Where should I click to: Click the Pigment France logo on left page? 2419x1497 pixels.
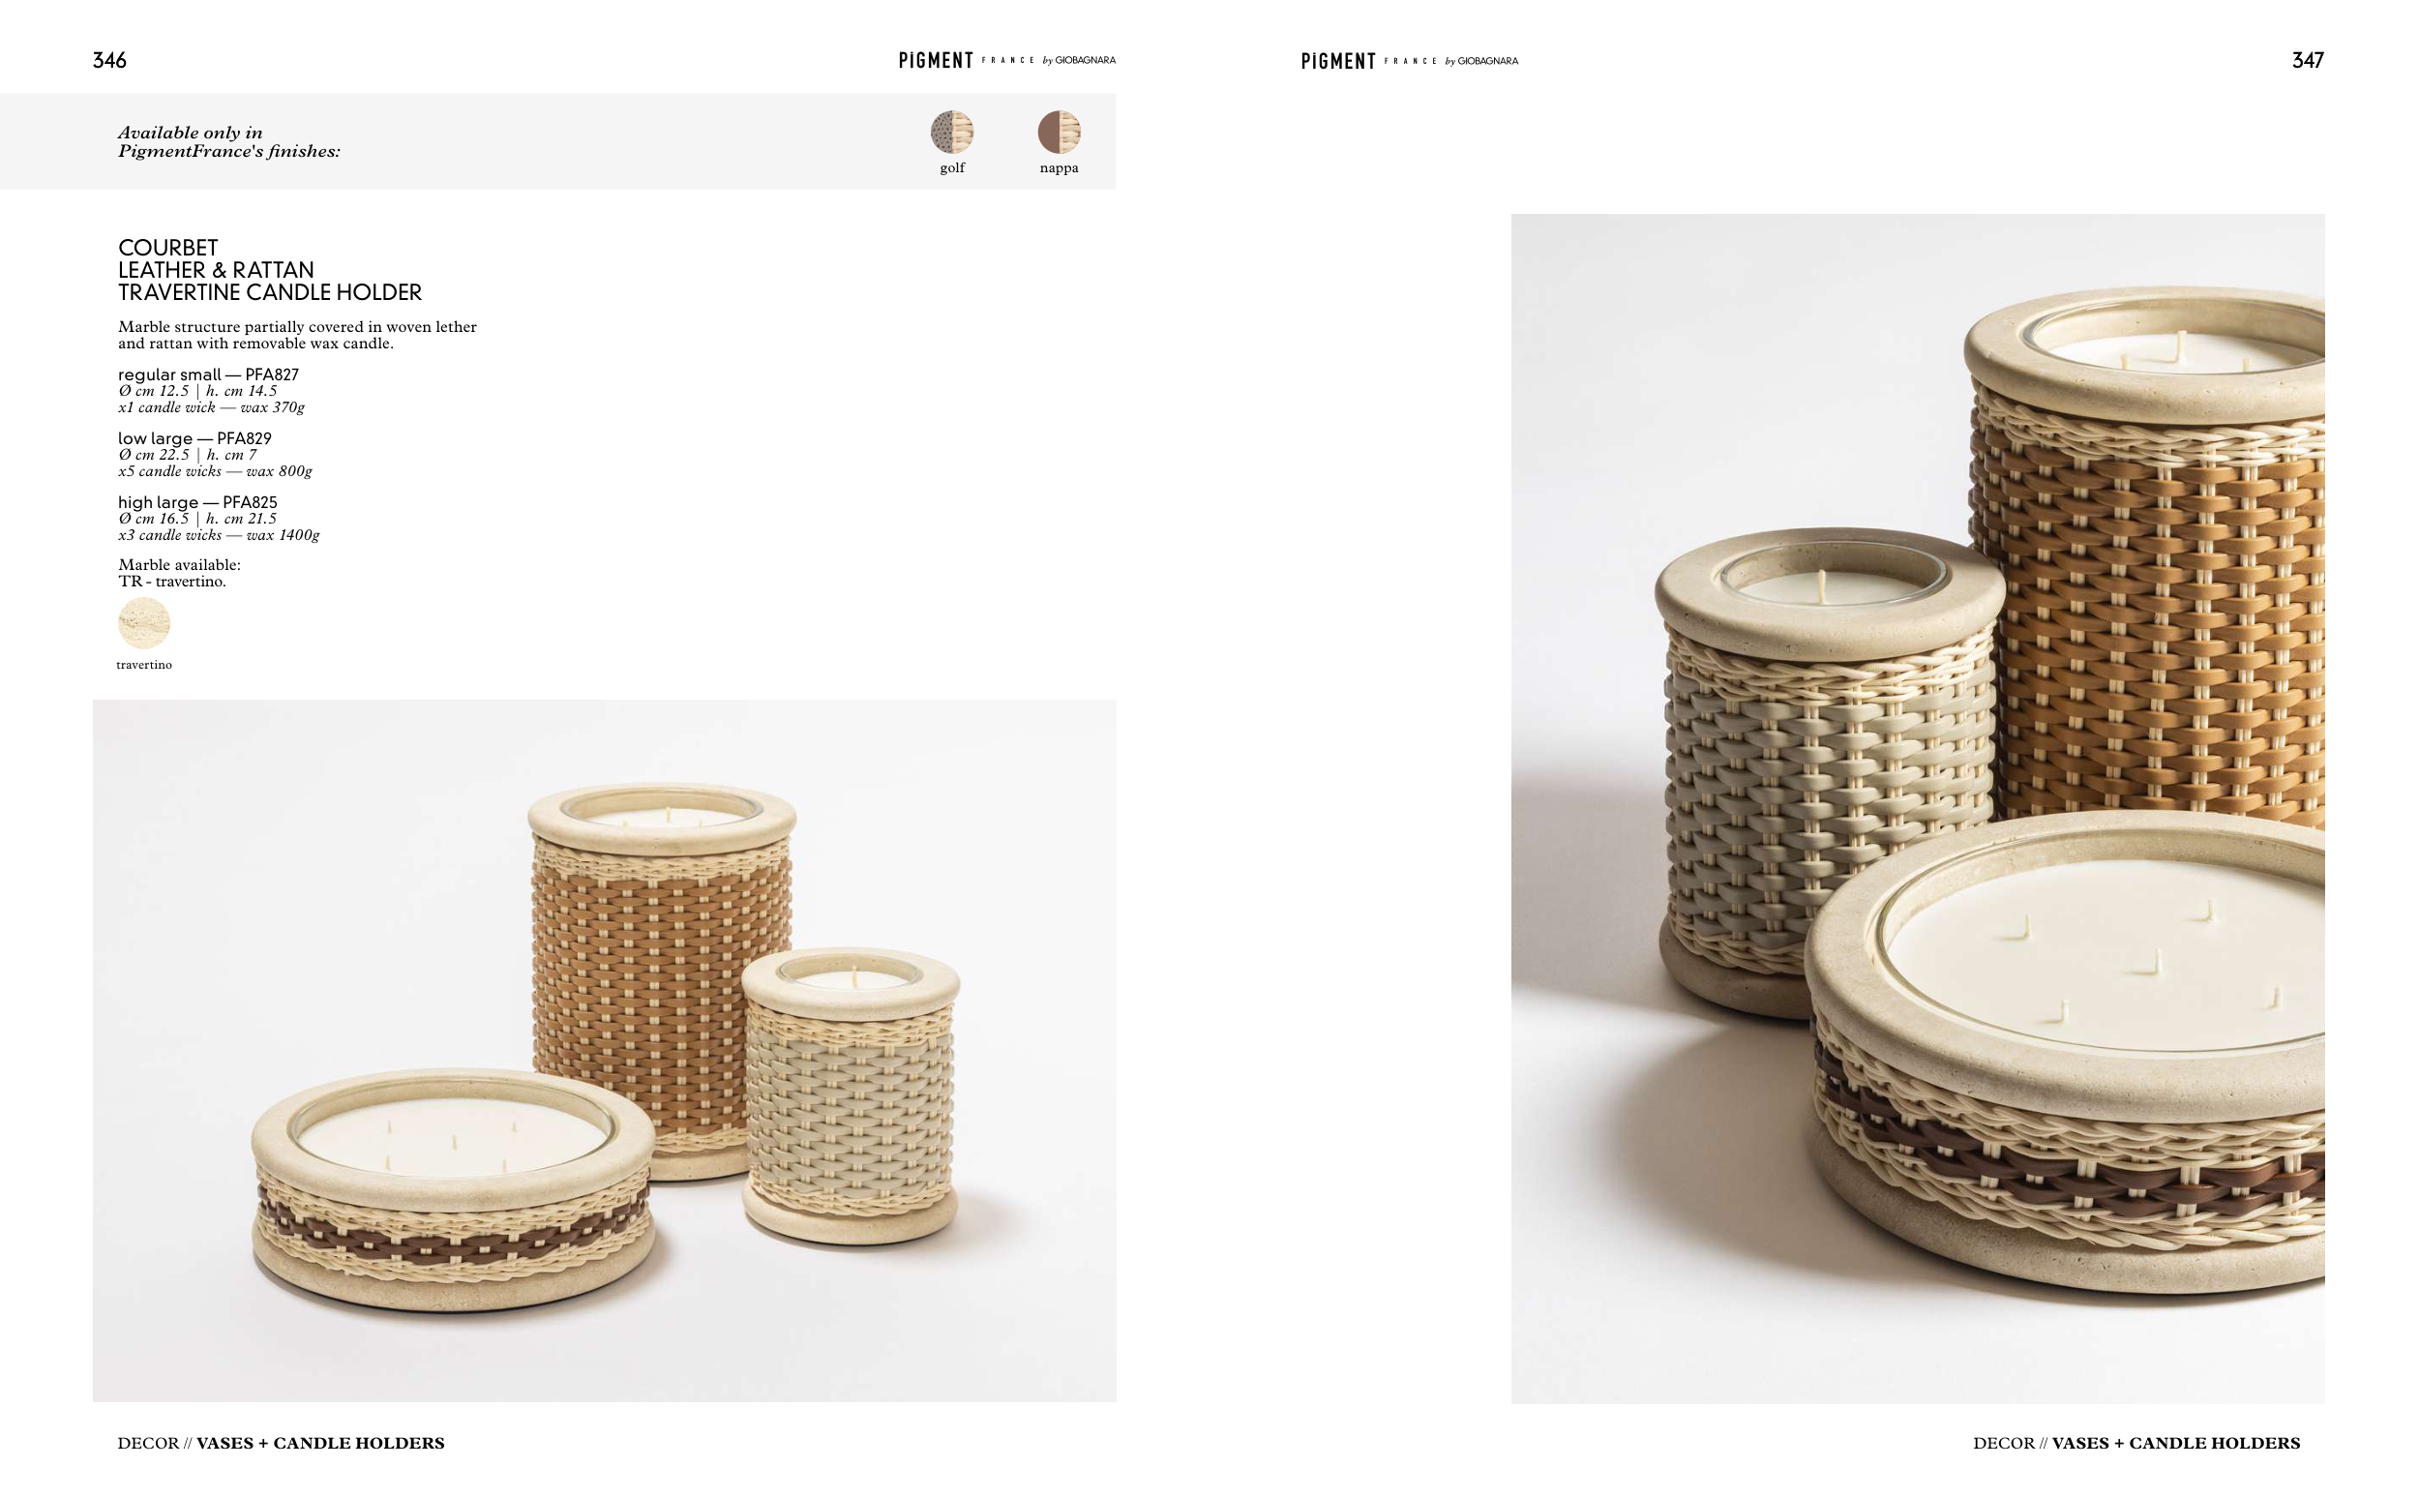tap(1006, 60)
